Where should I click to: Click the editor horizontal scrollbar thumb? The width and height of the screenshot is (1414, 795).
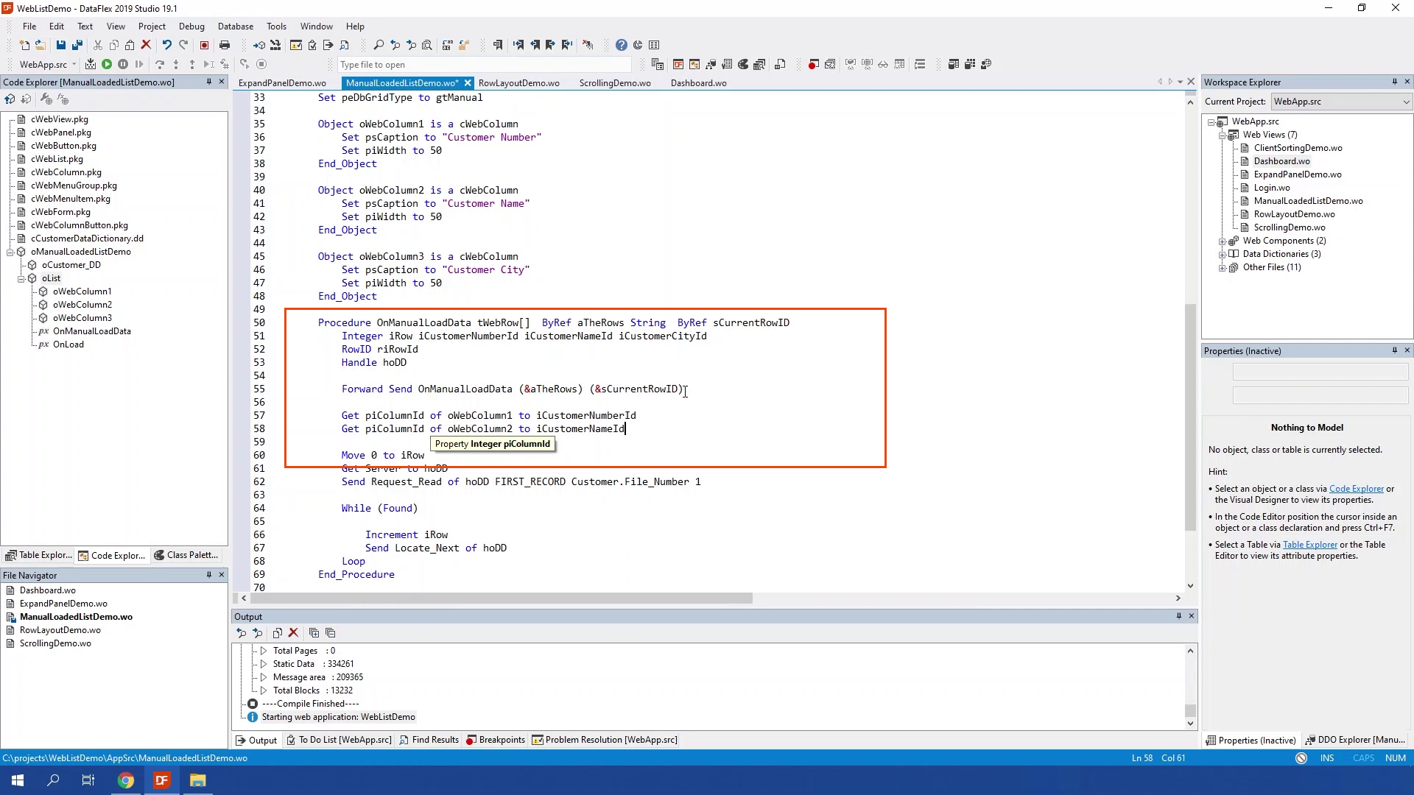pyautogui.click(x=501, y=598)
